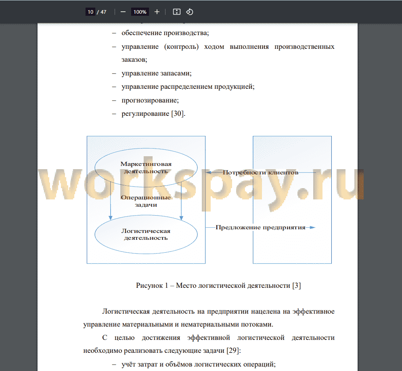Click the zoom in plus button

157,12
